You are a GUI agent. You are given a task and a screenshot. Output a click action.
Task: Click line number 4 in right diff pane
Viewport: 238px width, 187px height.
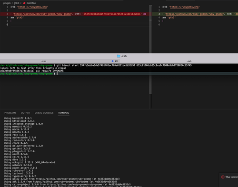tap(159, 18)
